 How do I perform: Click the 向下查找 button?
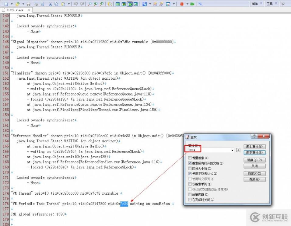point(255,152)
